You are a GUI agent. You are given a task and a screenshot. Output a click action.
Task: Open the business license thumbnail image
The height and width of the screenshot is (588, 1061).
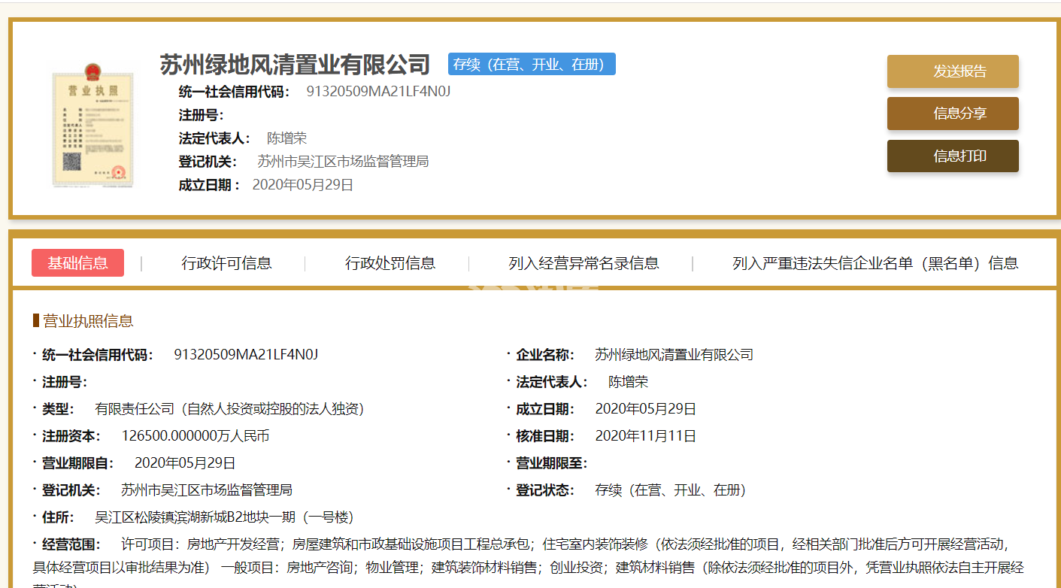pos(93,125)
